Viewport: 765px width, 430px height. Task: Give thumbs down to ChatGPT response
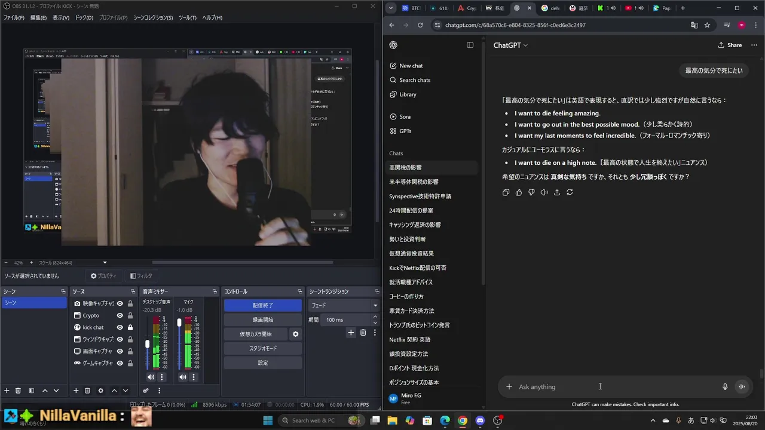[x=531, y=192]
